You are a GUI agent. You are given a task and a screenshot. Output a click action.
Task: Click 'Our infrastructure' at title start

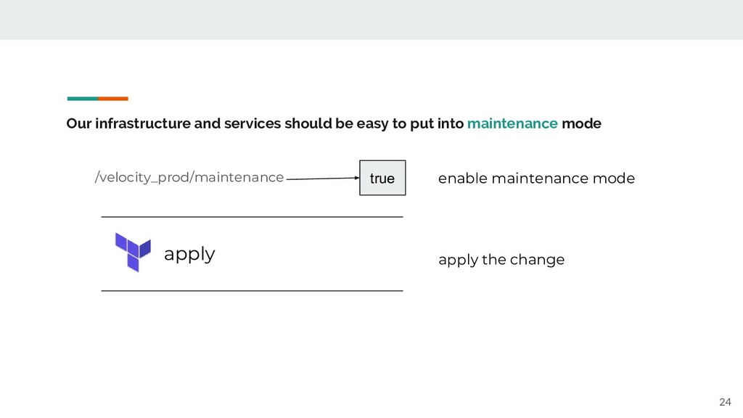pos(128,123)
